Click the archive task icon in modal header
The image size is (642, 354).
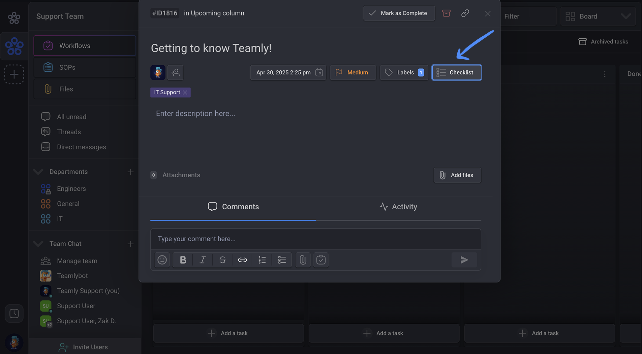tap(446, 13)
